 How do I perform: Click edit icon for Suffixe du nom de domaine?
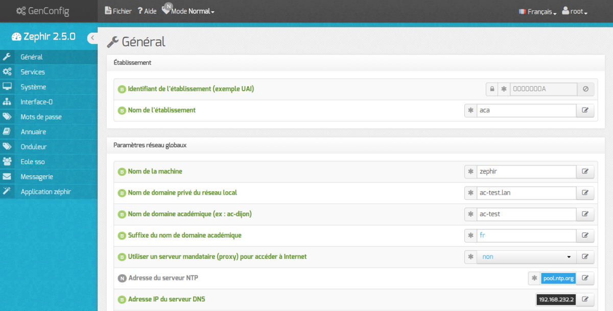click(585, 236)
